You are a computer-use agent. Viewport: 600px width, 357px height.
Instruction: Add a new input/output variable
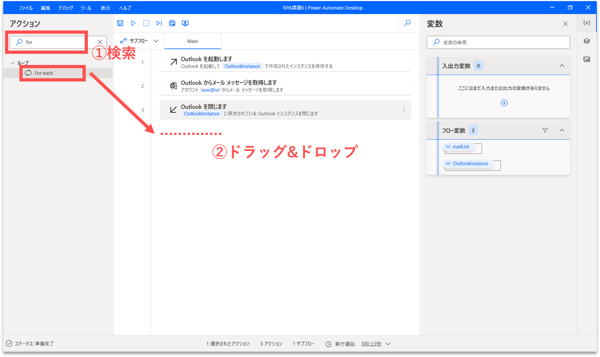tap(504, 103)
